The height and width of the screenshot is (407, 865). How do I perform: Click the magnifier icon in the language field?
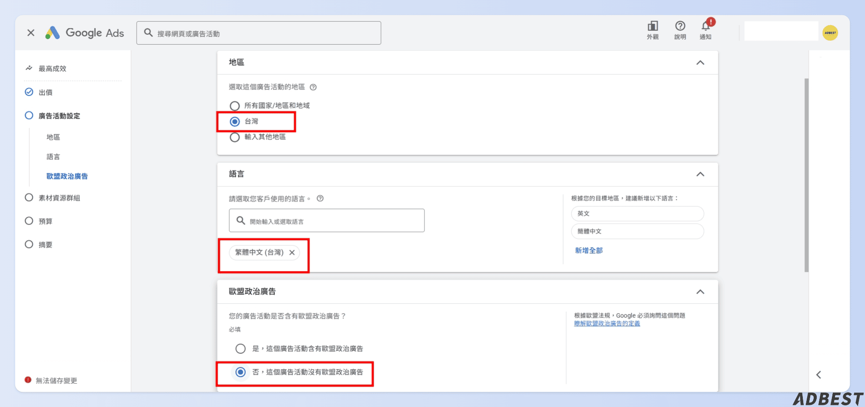click(240, 221)
